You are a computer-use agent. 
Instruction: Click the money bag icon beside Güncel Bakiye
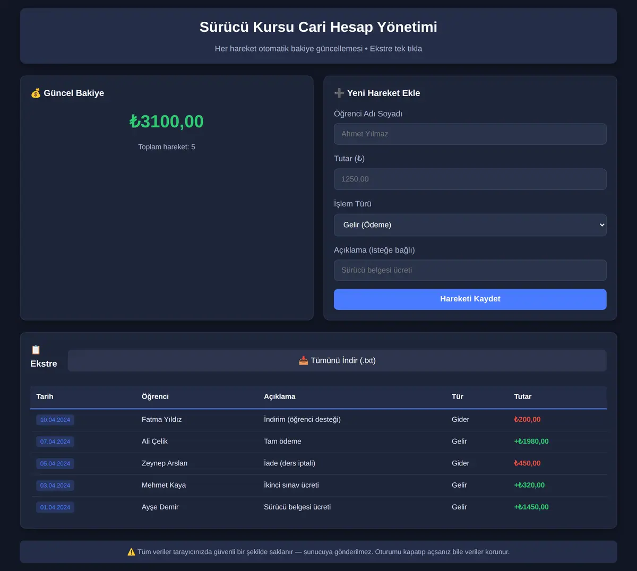point(36,93)
